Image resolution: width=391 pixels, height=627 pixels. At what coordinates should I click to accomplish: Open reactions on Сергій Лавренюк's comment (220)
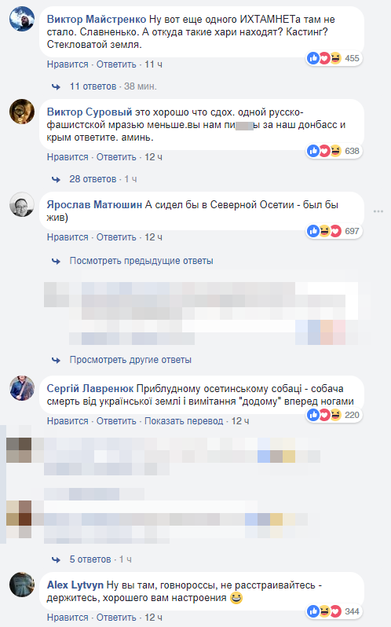(334, 415)
